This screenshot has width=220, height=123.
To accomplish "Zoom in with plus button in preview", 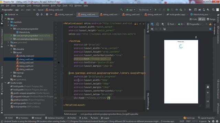I will pyautogui.click(x=208, y=93).
